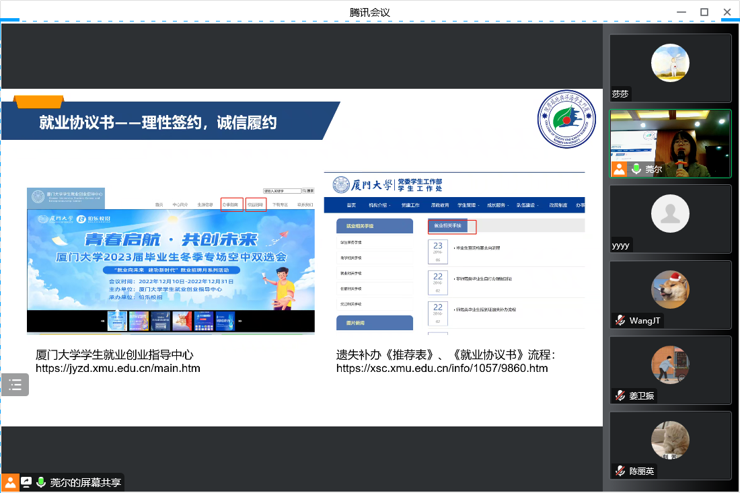Click 姜卫振's muted microphone icon
The height and width of the screenshot is (493, 740).
pyautogui.click(x=620, y=396)
